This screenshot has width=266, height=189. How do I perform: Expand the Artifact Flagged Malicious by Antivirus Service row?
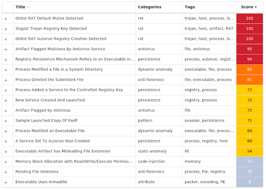(6, 49)
